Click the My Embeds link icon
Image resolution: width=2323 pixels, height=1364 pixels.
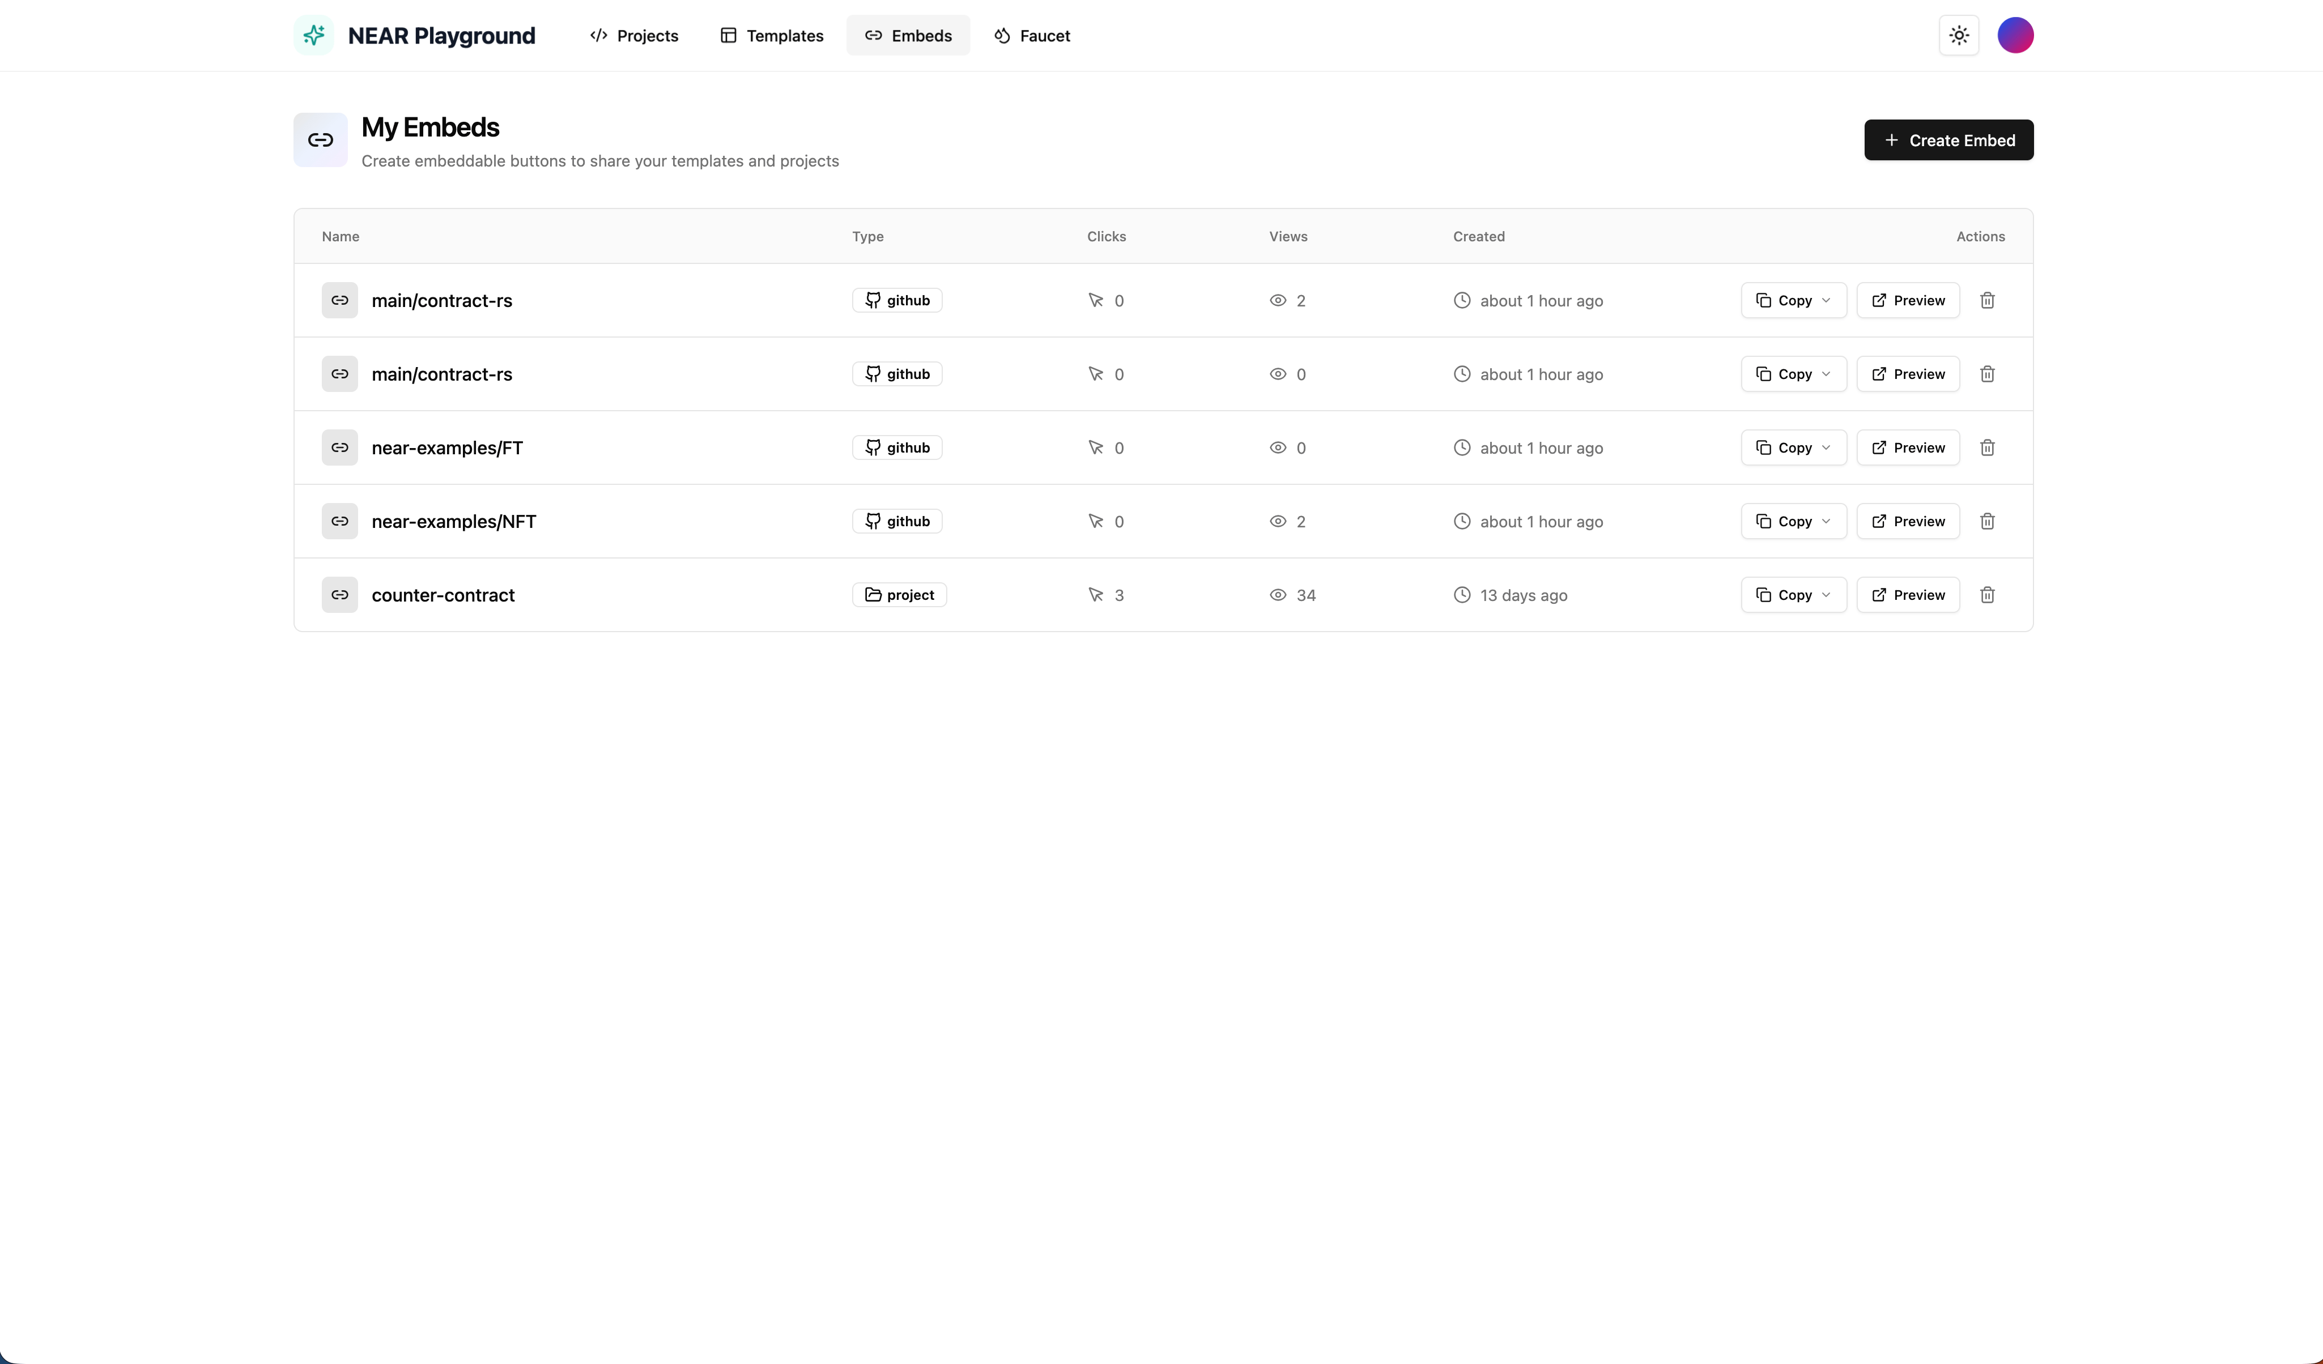321,140
